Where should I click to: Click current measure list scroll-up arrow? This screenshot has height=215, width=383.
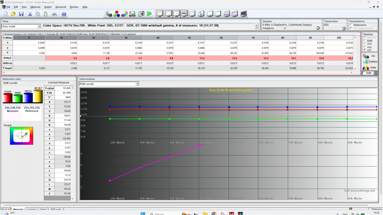click(x=73, y=88)
